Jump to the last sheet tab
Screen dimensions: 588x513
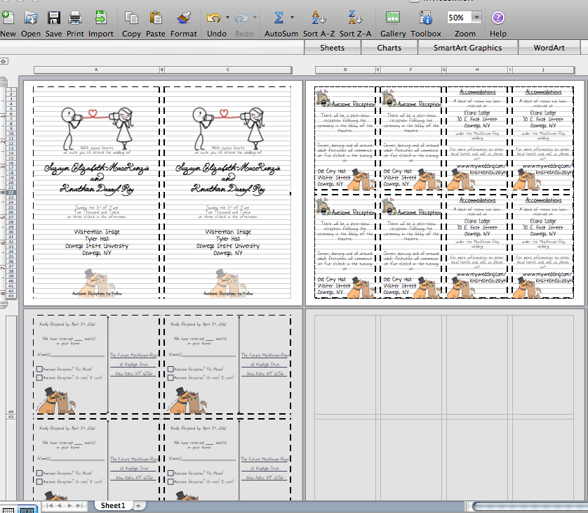click(79, 505)
